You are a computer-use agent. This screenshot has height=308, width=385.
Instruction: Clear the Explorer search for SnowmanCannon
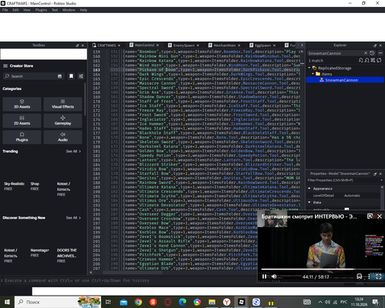click(x=366, y=53)
